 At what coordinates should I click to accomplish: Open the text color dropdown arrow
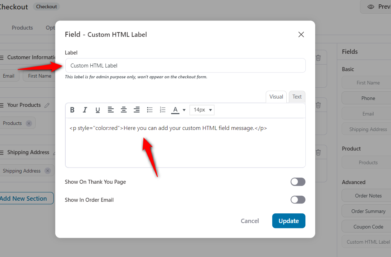pyautogui.click(x=184, y=110)
